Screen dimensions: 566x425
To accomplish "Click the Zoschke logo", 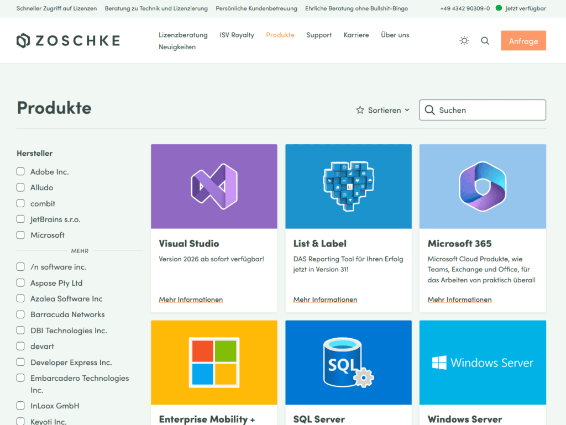I will (68, 41).
